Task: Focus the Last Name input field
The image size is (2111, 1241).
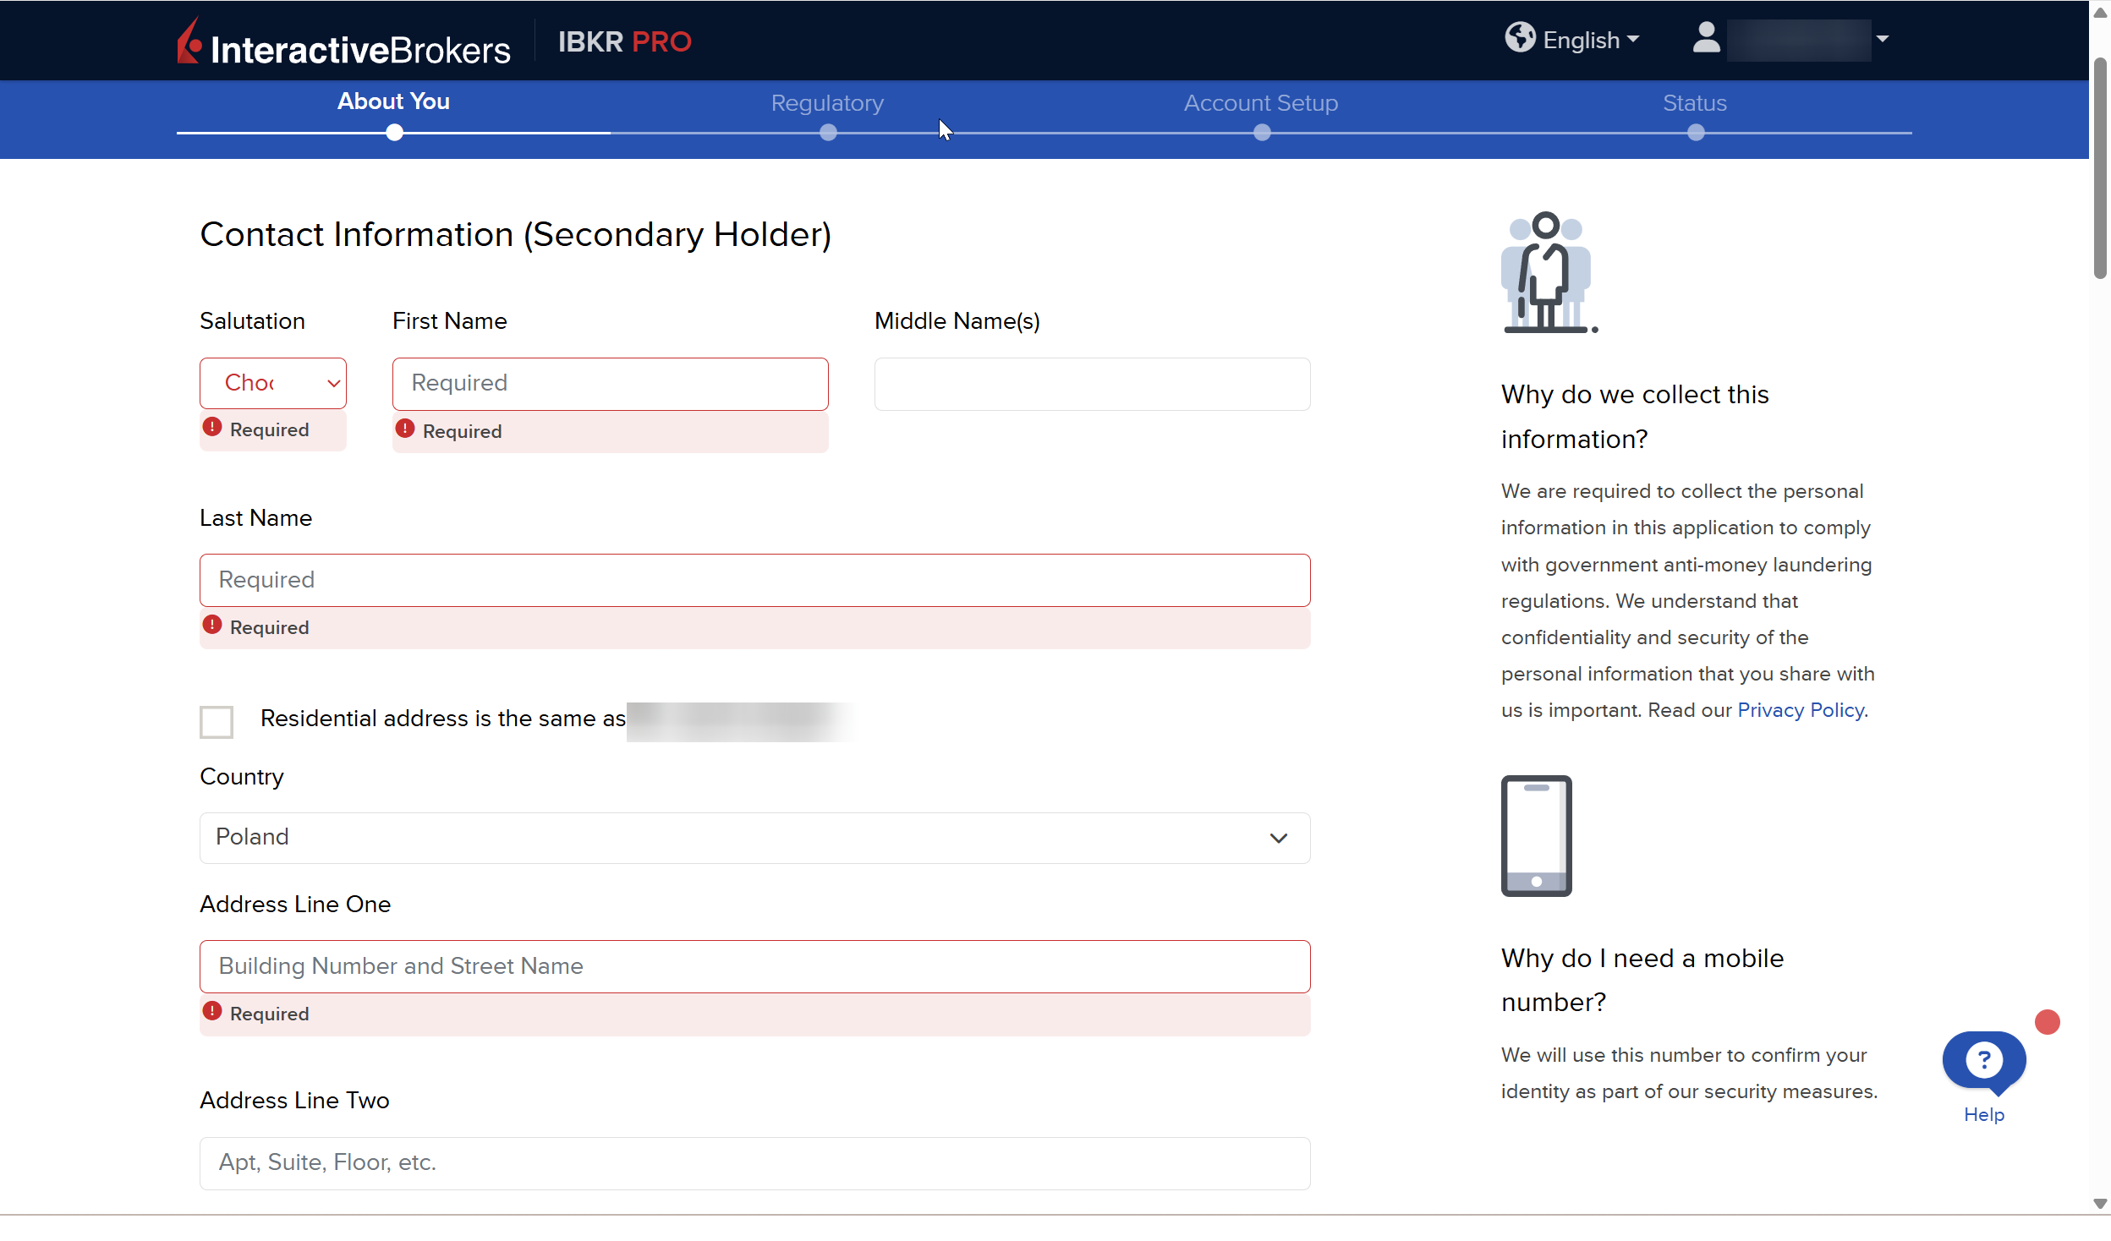Action: 754,580
